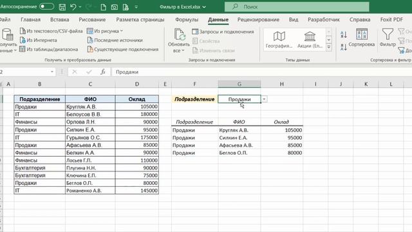Open the Вид tab
Viewport: 412px width, 232px height.
click(294, 19)
